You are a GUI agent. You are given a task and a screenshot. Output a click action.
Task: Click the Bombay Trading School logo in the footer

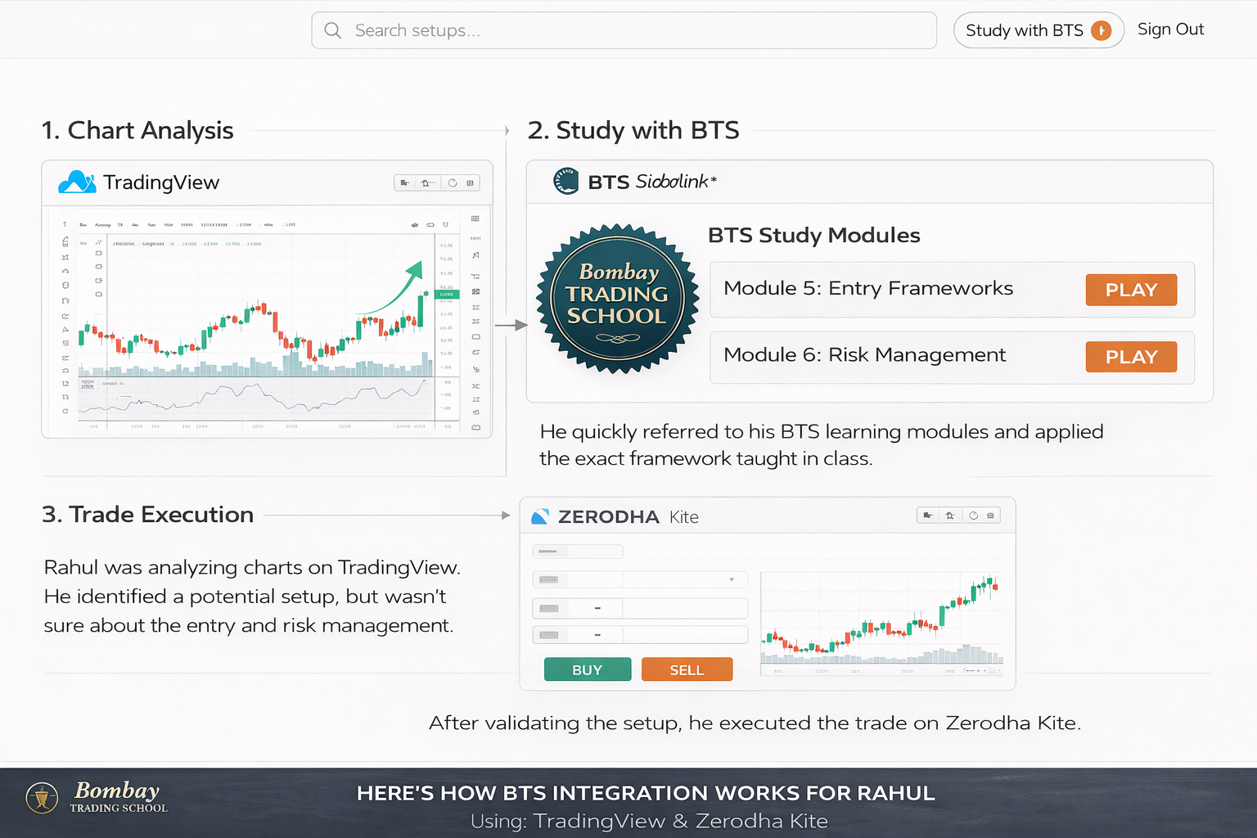click(97, 797)
